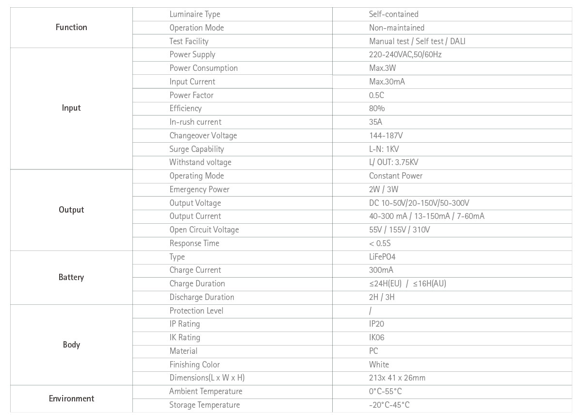The height and width of the screenshot is (415, 582).
Task: Select the Battery category cell
Action: pyautogui.click(x=71, y=277)
